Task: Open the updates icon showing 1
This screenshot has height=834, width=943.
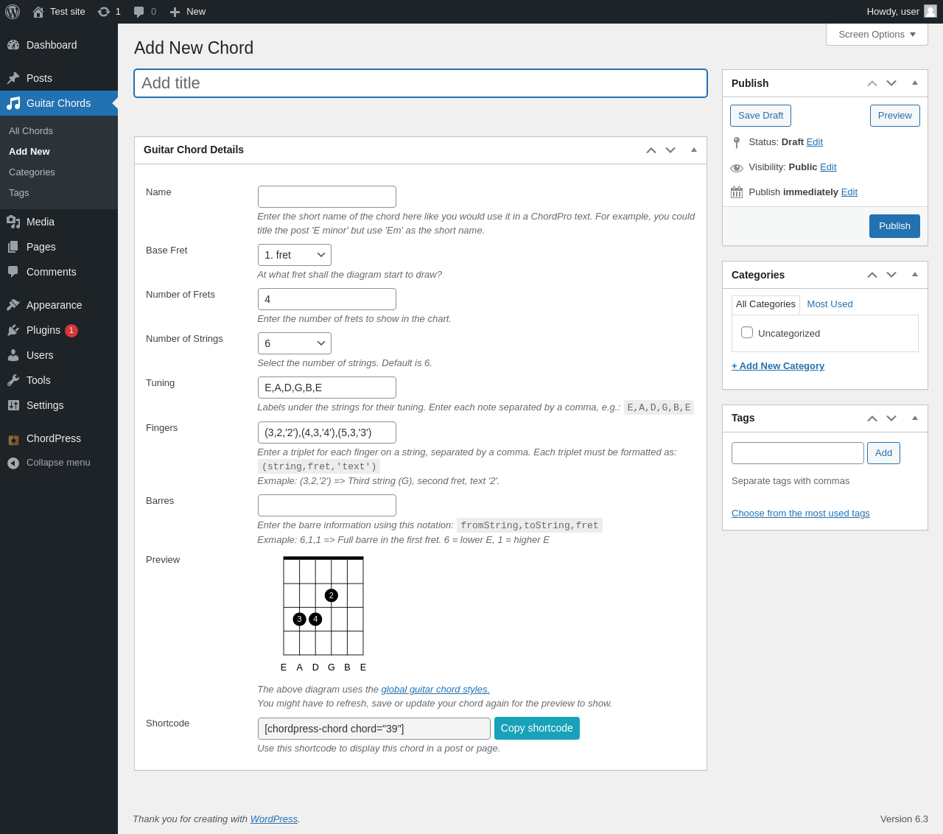Action: tap(109, 12)
